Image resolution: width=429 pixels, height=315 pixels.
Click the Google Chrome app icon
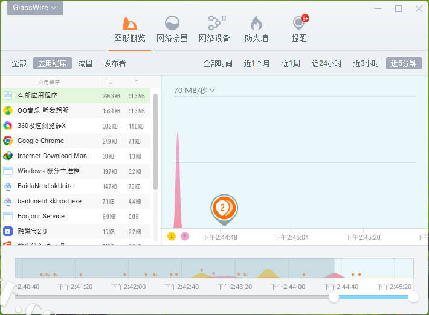pos(8,141)
